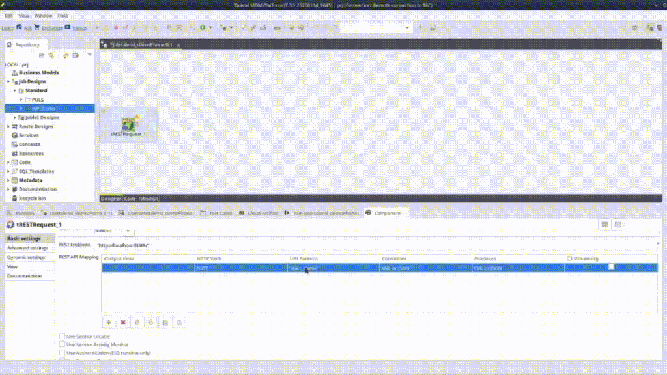This screenshot has height=375, width=667.
Task: Toggle Use Authentication (ESB runtime only) checkbox
Action: click(62, 352)
